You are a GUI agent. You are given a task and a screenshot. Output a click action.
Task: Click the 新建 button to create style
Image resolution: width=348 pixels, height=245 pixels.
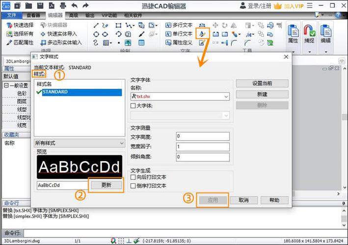point(262,94)
